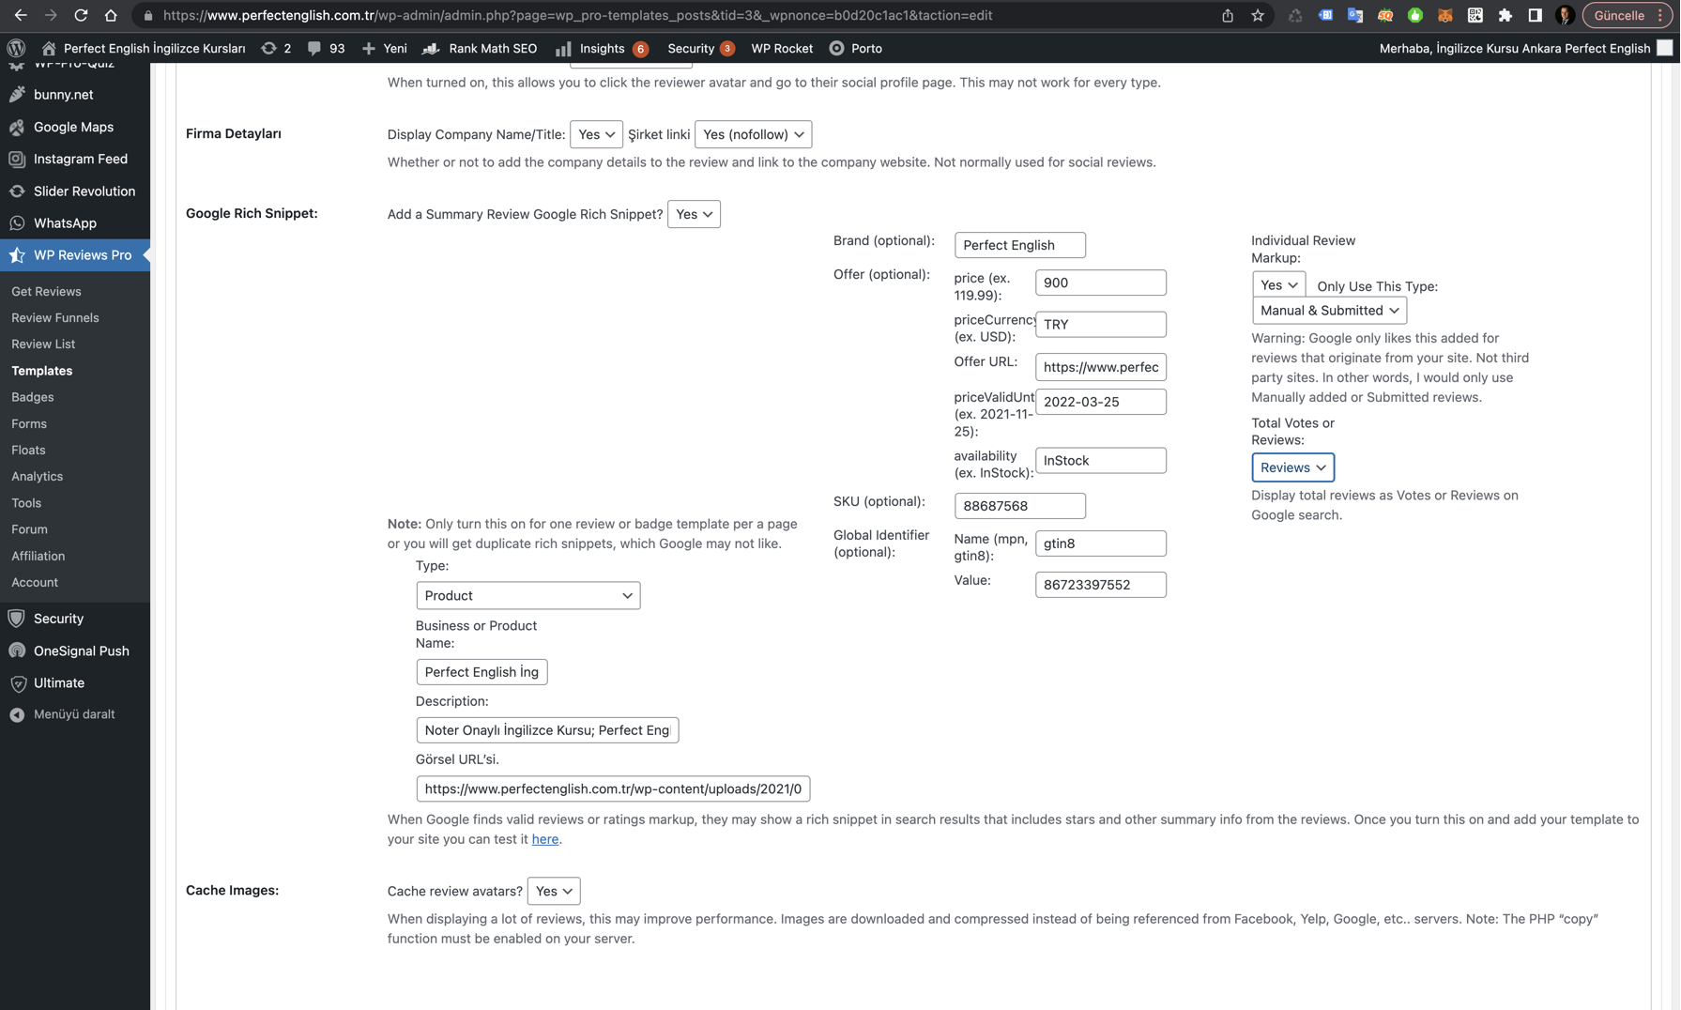Open Total Votes or Reviews dropdown
The height and width of the screenshot is (1010, 1681).
[x=1292, y=467]
